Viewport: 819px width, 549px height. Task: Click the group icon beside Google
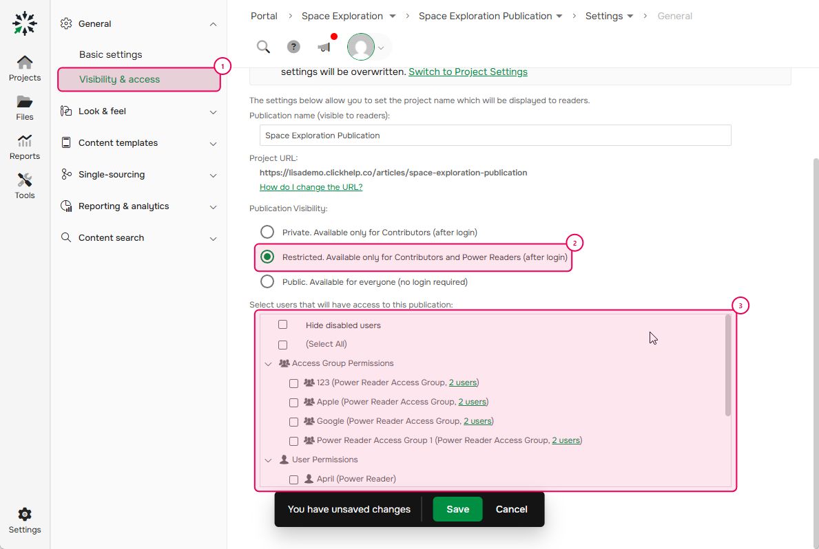click(309, 421)
